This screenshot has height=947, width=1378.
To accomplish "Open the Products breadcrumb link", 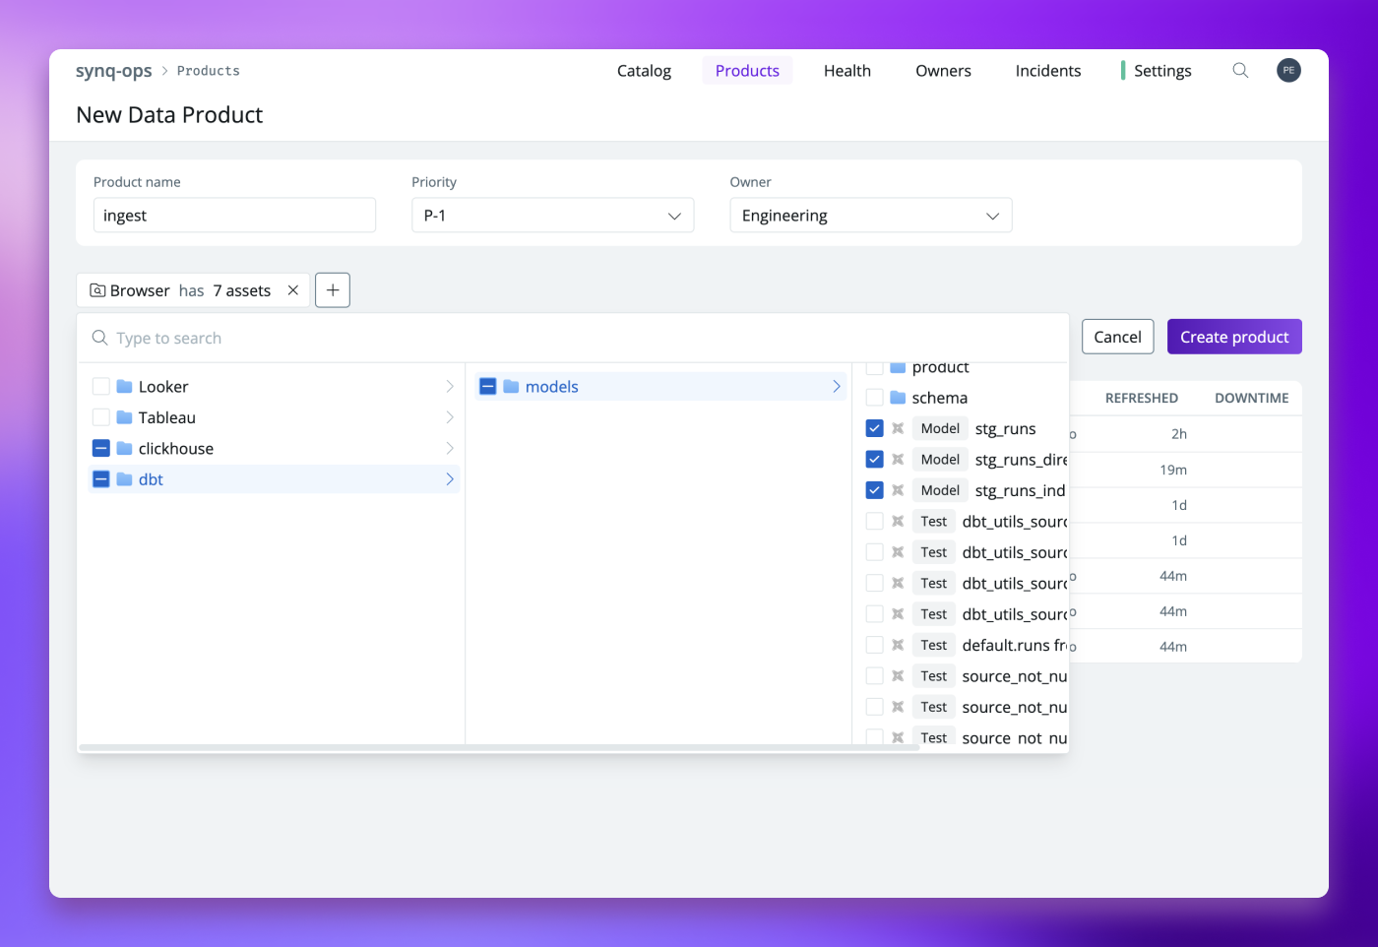I will point(209,71).
